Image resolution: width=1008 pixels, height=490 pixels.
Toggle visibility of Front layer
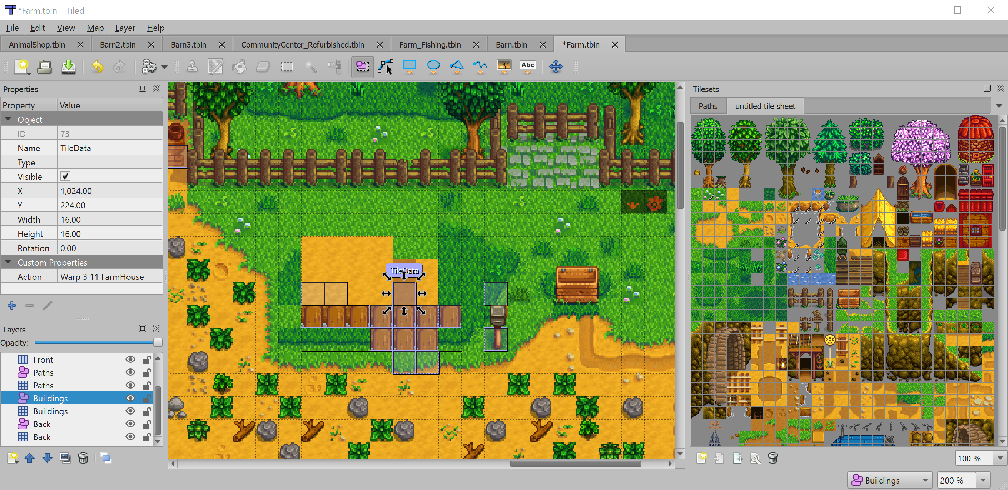coord(130,360)
